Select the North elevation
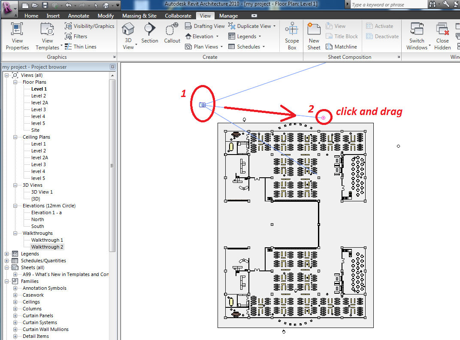Image resolution: width=460 pixels, height=340 pixels. (38, 219)
